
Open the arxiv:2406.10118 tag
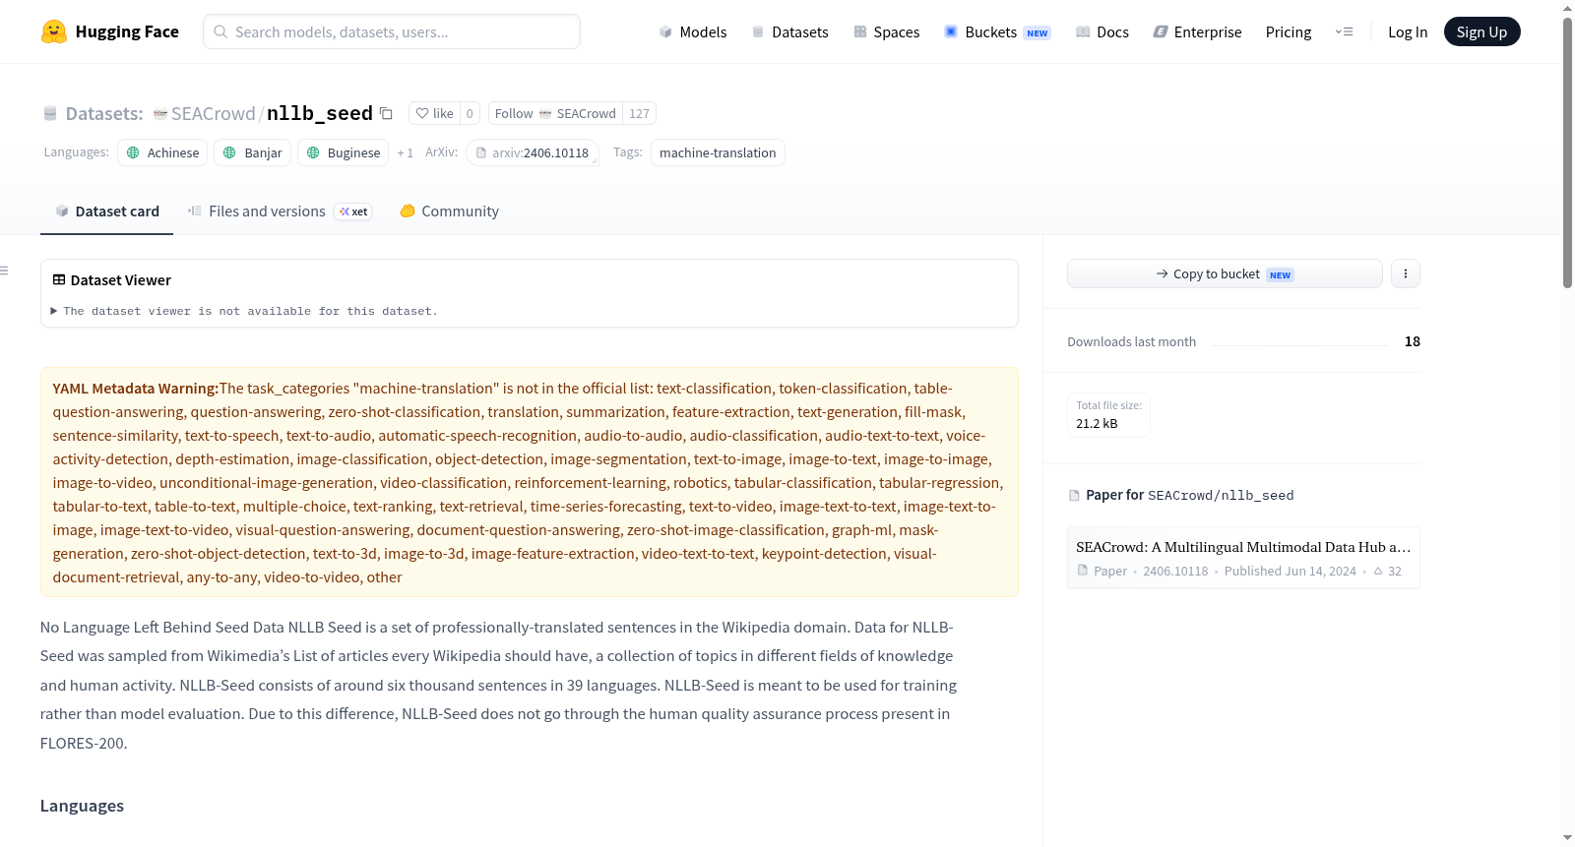(x=533, y=152)
